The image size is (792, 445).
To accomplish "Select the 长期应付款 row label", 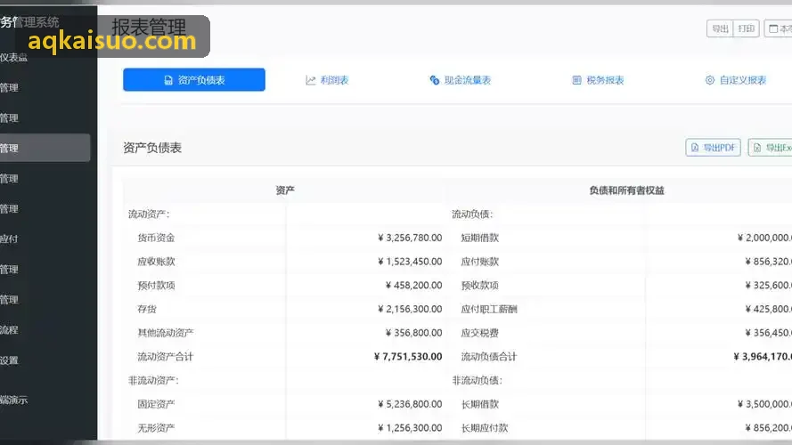I will [x=485, y=427].
